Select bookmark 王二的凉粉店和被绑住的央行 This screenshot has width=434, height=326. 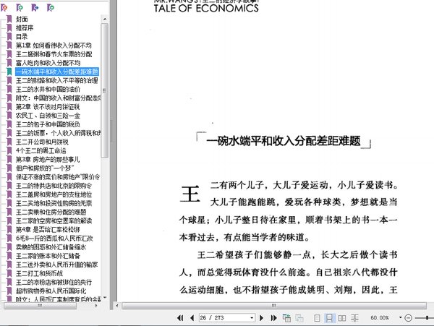coord(54,283)
